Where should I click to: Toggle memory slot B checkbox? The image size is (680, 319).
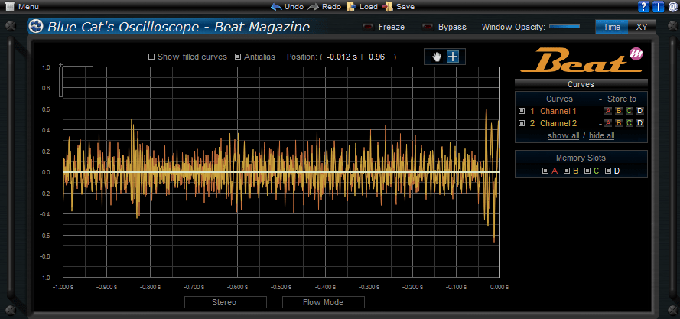click(x=566, y=171)
